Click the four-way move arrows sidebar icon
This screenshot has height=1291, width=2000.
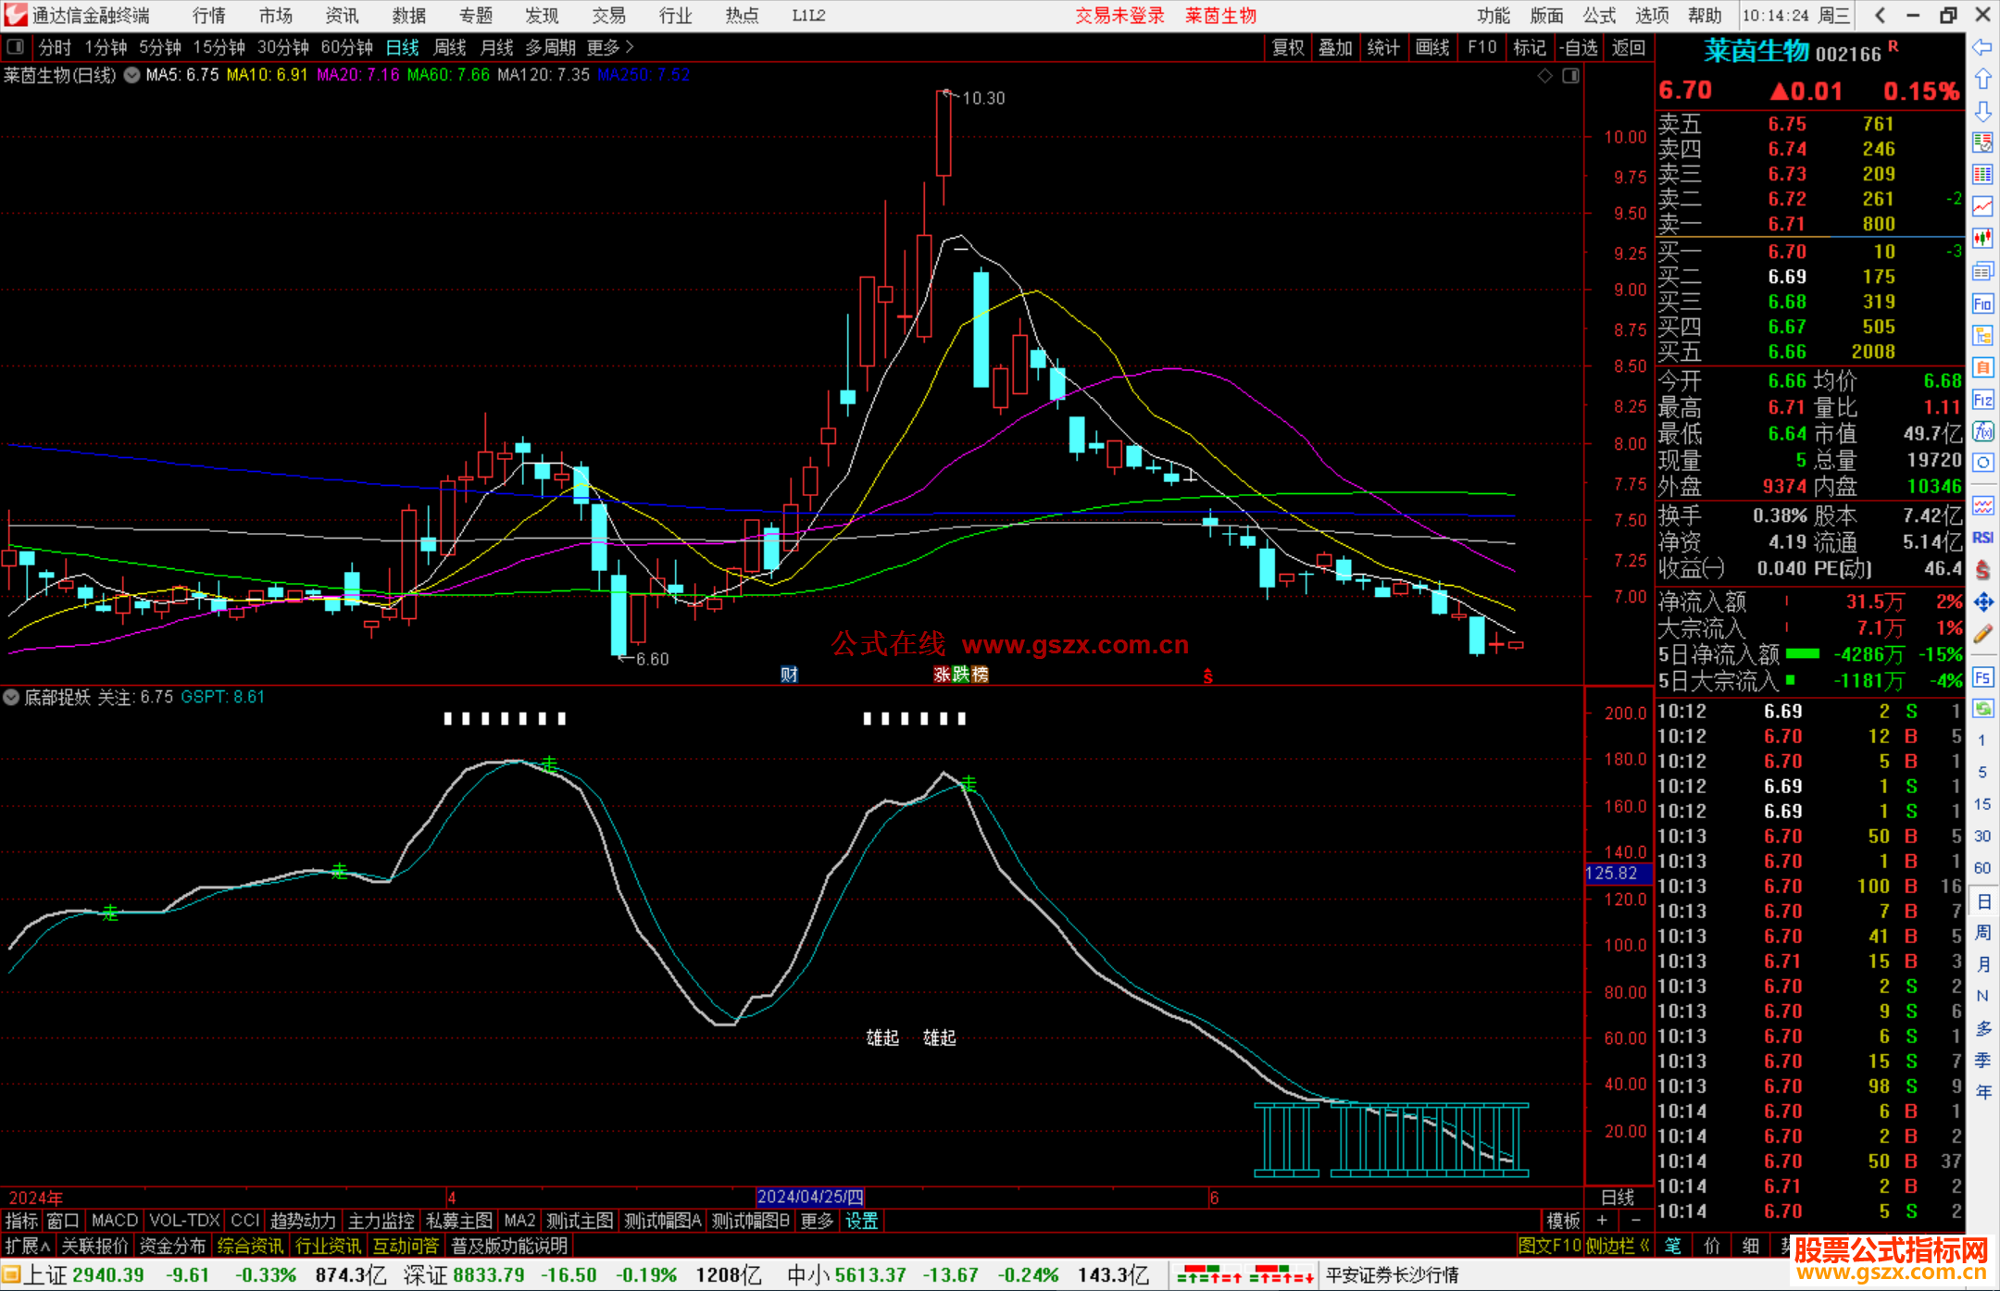[x=1982, y=602]
